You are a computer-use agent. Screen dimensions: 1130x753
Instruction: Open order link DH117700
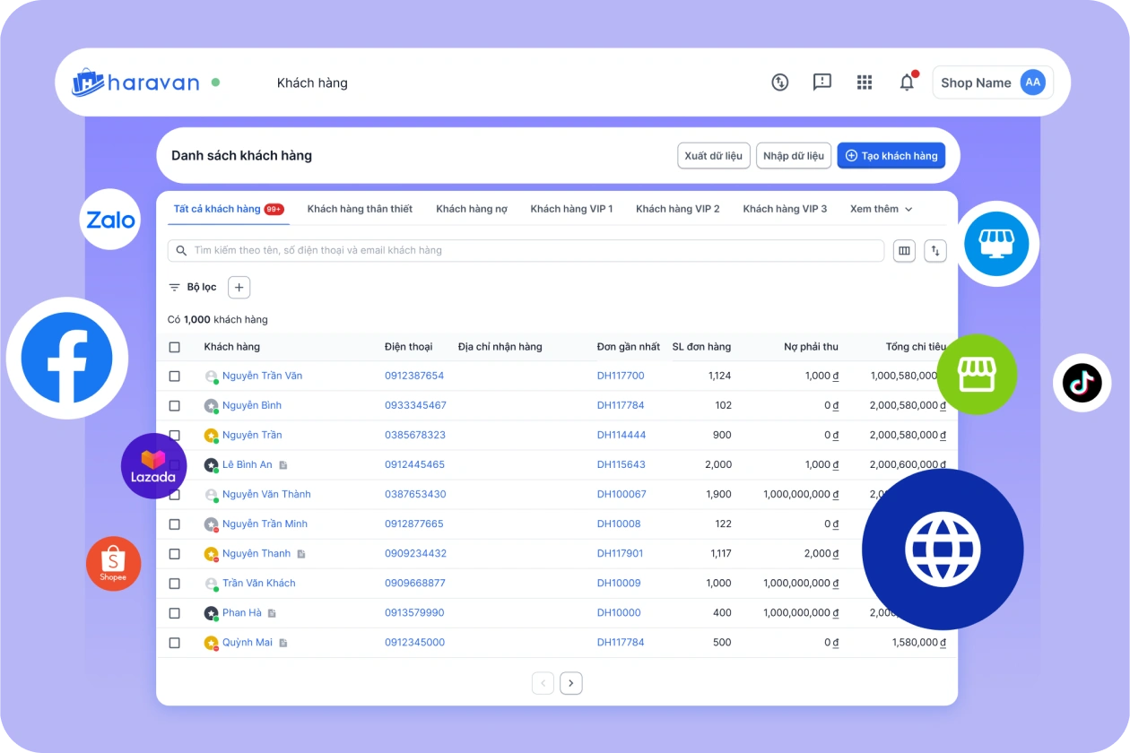(x=621, y=376)
